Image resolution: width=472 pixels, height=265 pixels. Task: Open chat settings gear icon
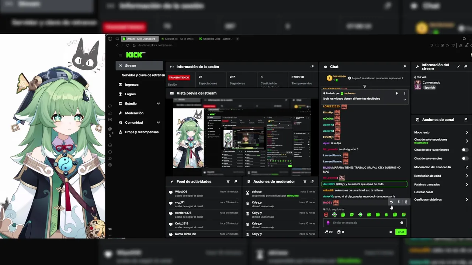pyautogui.click(x=391, y=232)
